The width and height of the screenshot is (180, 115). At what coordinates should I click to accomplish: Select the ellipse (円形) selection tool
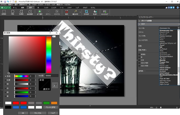[12, 12]
